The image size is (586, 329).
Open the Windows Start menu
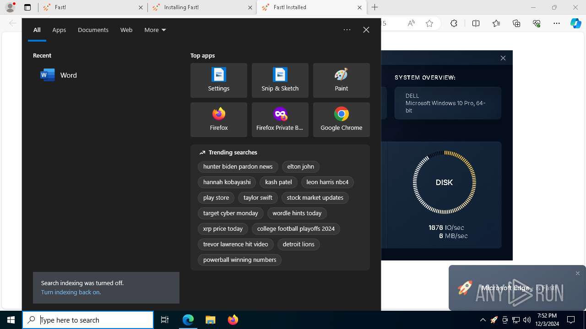pos(11,320)
